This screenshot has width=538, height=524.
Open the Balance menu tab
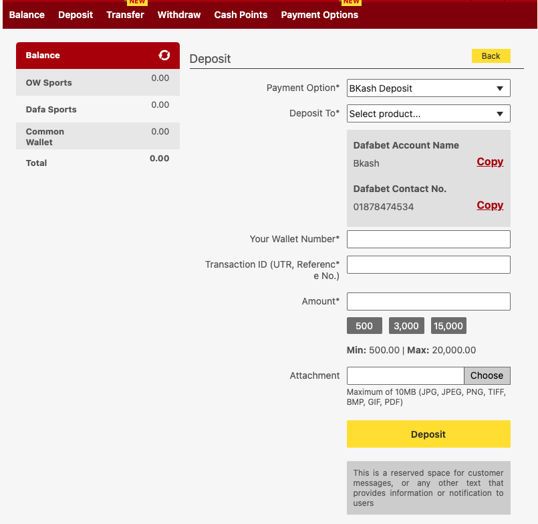coord(27,15)
